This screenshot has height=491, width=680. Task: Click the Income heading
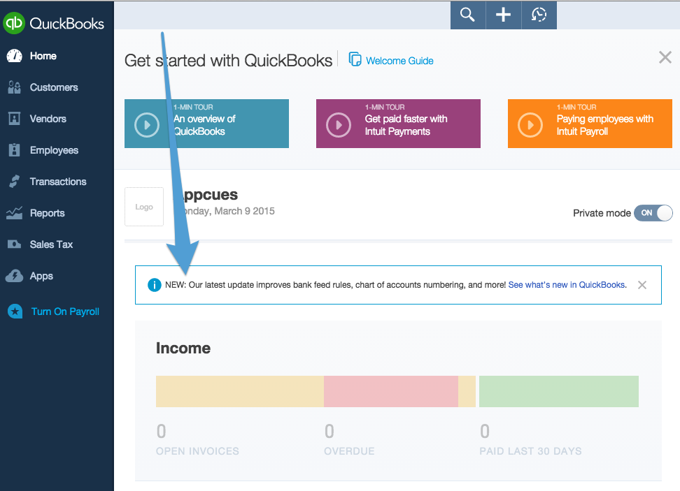pos(183,348)
